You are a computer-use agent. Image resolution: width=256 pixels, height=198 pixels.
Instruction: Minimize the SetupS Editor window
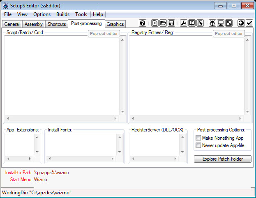tap(220, 6)
